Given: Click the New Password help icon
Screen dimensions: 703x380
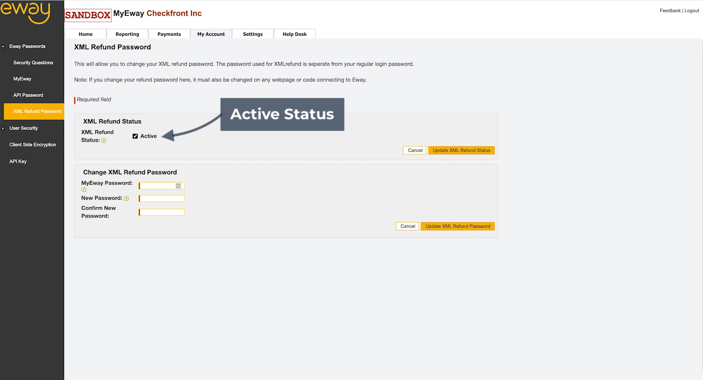Looking at the screenshot, I should (x=126, y=198).
